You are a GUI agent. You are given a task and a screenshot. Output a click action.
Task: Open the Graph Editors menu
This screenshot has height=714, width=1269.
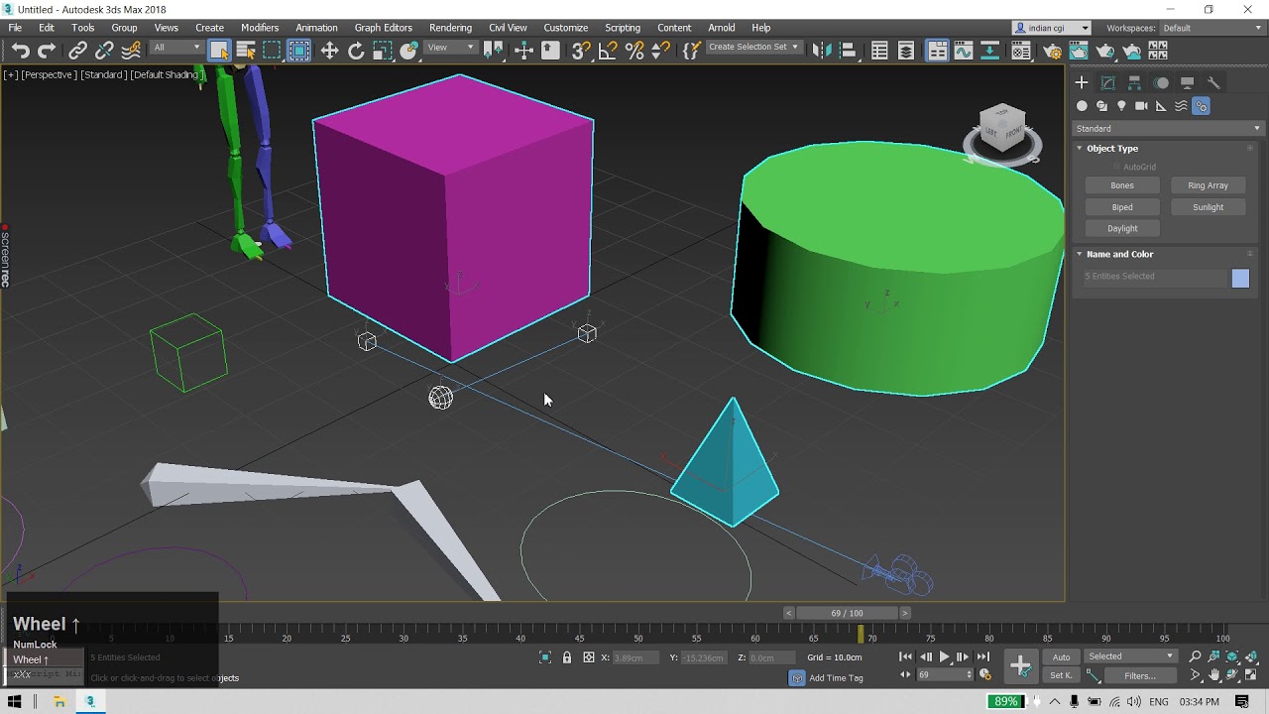(x=383, y=28)
